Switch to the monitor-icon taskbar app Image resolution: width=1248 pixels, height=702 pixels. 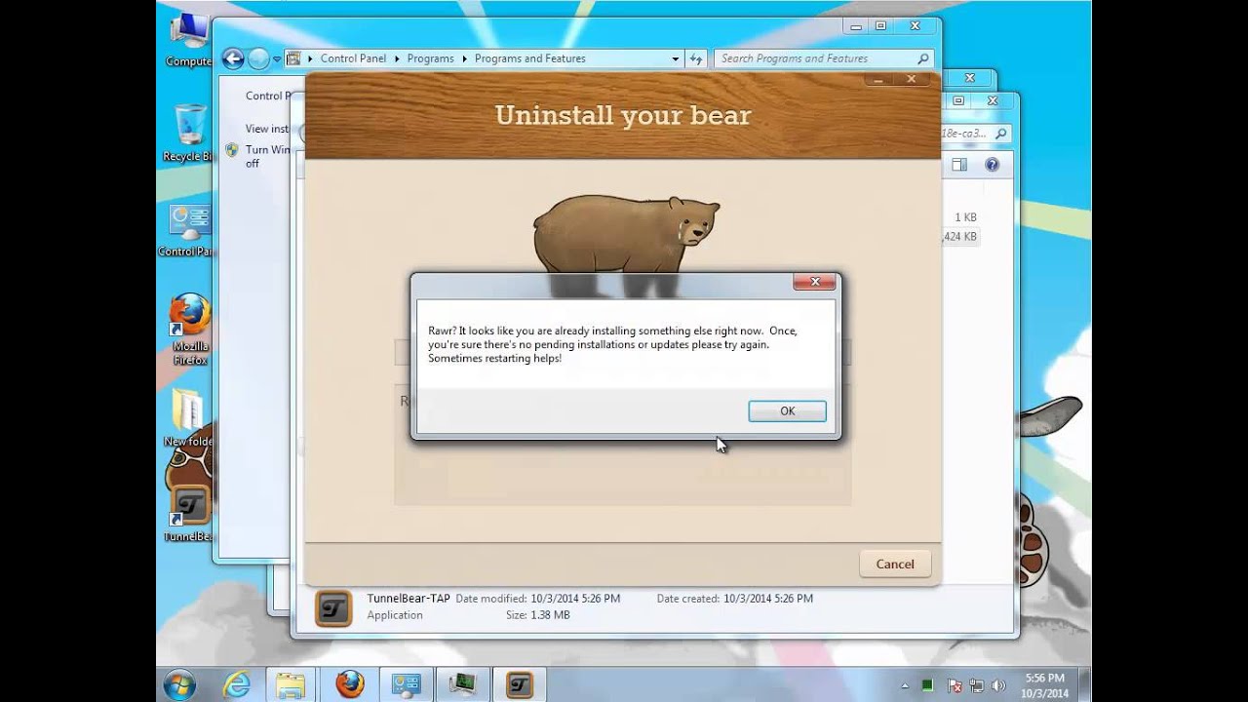click(x=462, y=684)
